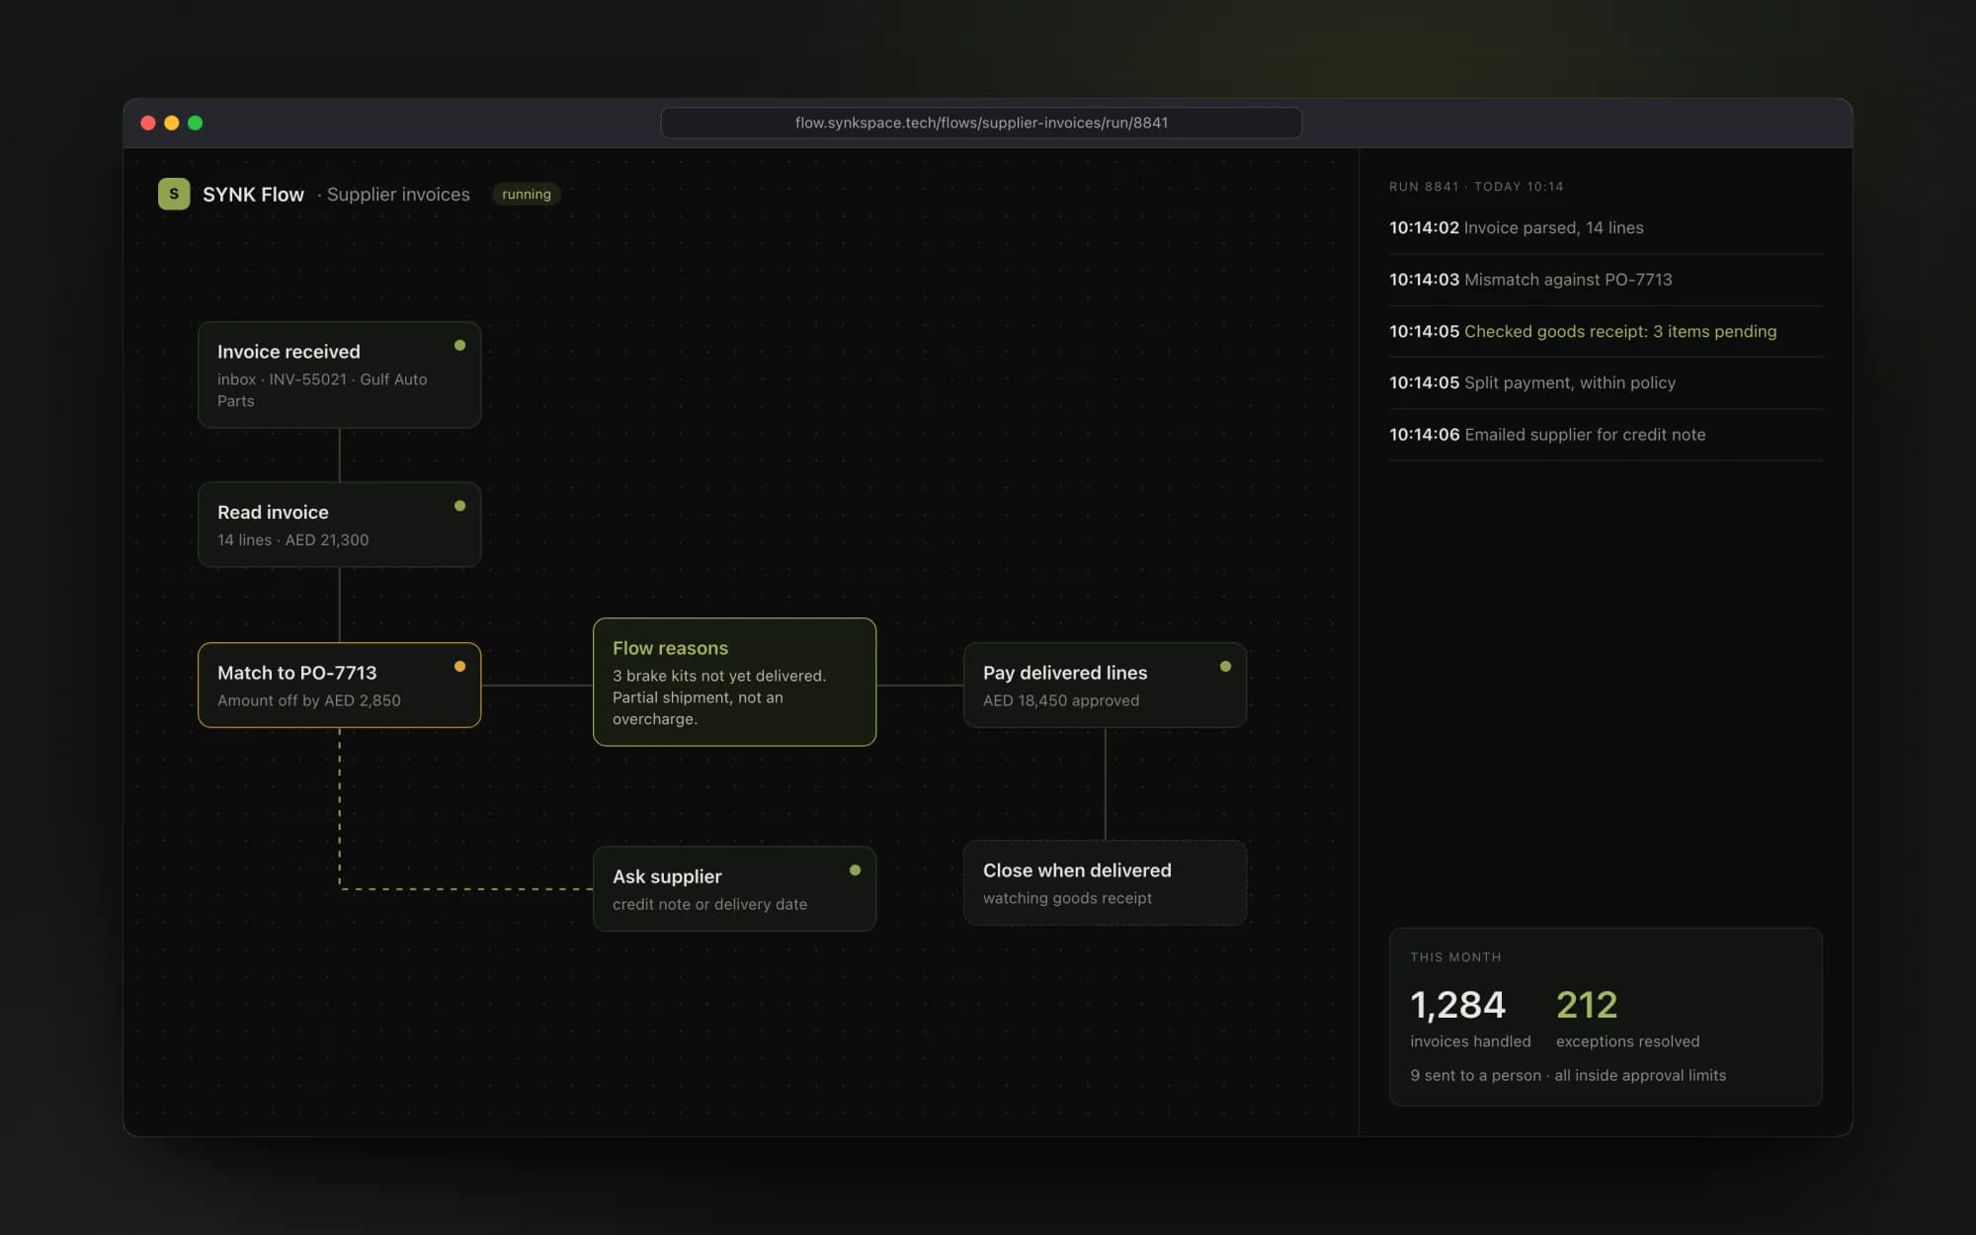Click the Supplier invoices flow name
This screenshot has height=1235, width=1976.
398,195
